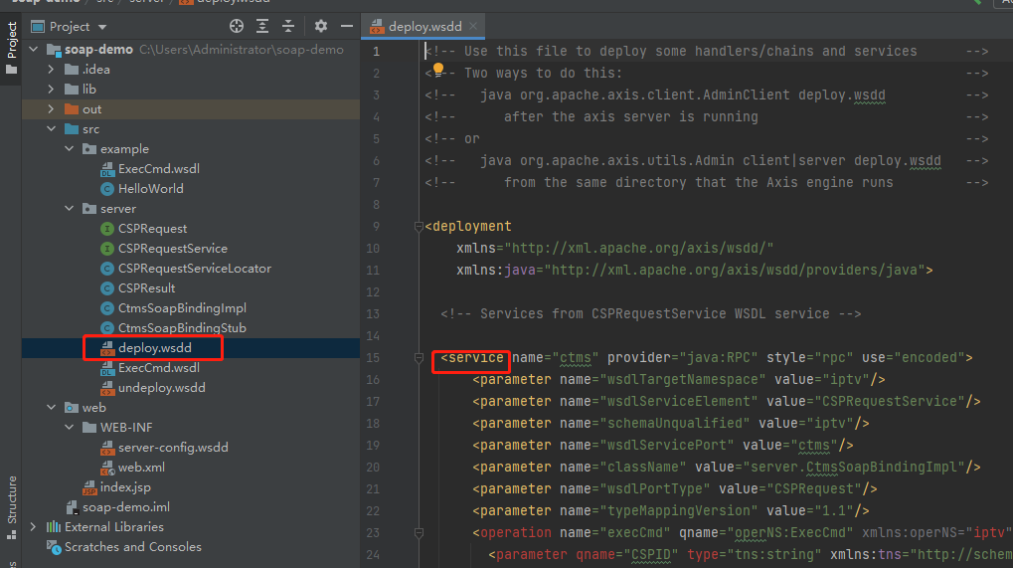Click the server.CtmsSoapBindingImpl class value
The height and width of the screenshot is (568, 1013).
[853, 467]
